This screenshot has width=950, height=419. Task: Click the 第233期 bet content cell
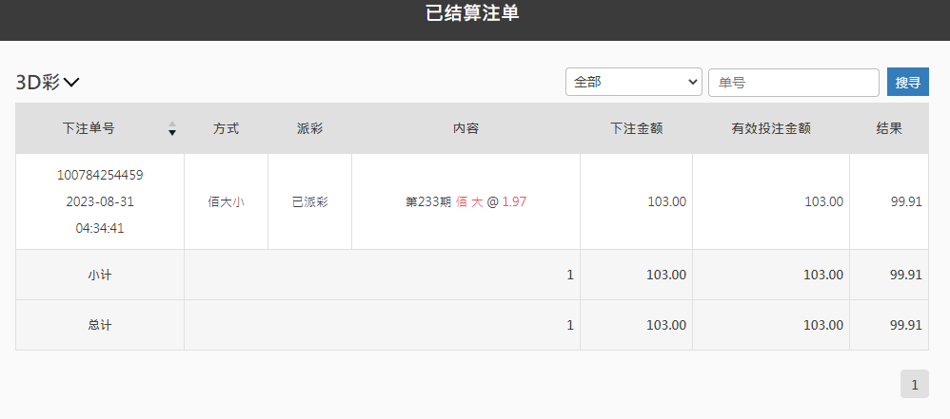point(465,201)
